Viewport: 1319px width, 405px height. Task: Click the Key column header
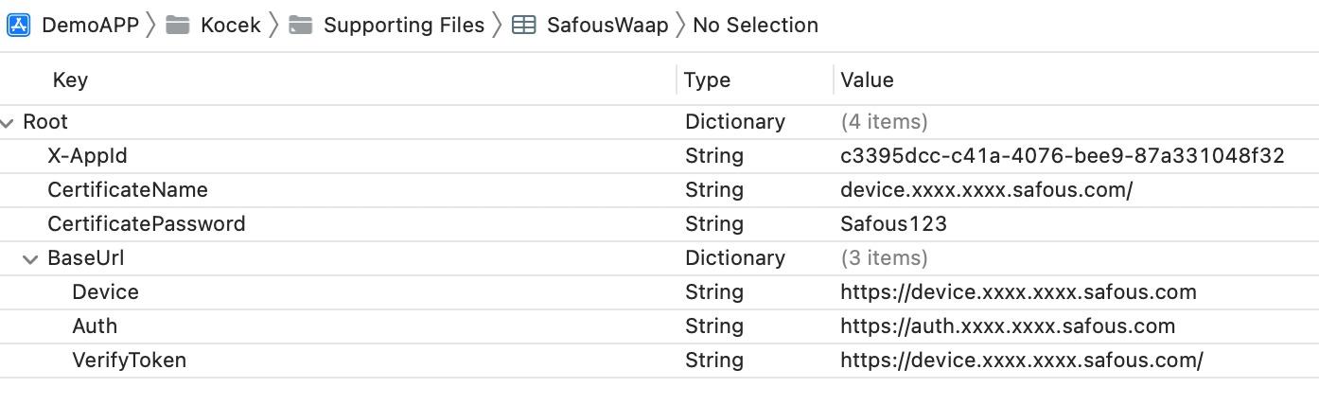[70, 80]
